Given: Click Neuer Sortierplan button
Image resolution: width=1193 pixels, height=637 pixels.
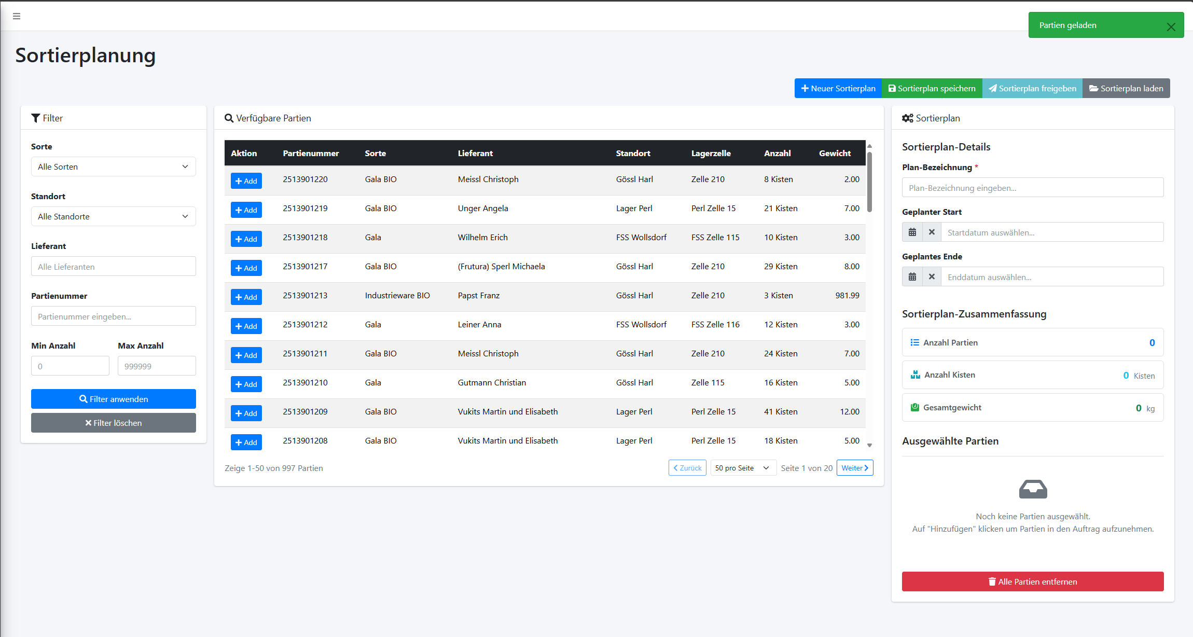Looking at the screenshot, I should tap(838, 88).
